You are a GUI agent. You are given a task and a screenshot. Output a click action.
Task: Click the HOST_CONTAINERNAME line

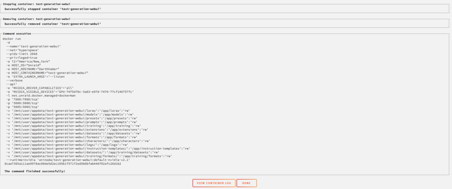tap(47, 73)
